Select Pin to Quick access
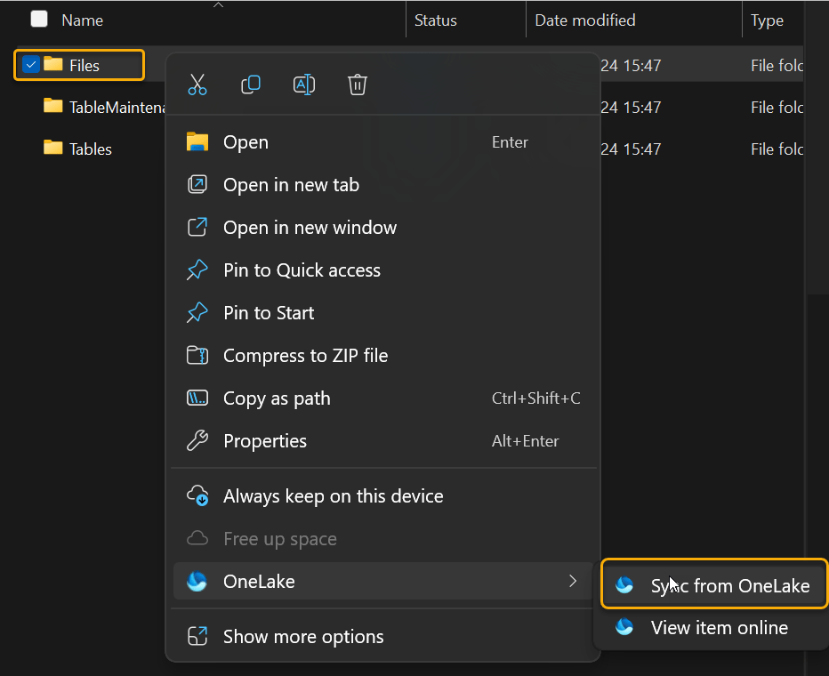The height and width of the screenshot is (676, 829). [x=301, y=270]
